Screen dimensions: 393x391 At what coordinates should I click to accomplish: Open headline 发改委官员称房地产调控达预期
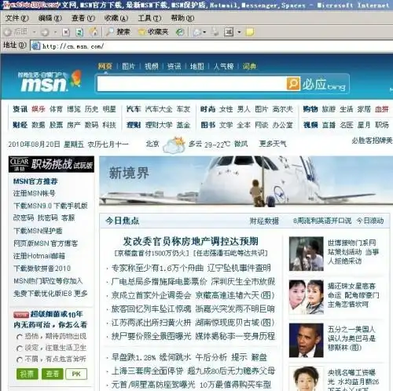coord(191,241)
